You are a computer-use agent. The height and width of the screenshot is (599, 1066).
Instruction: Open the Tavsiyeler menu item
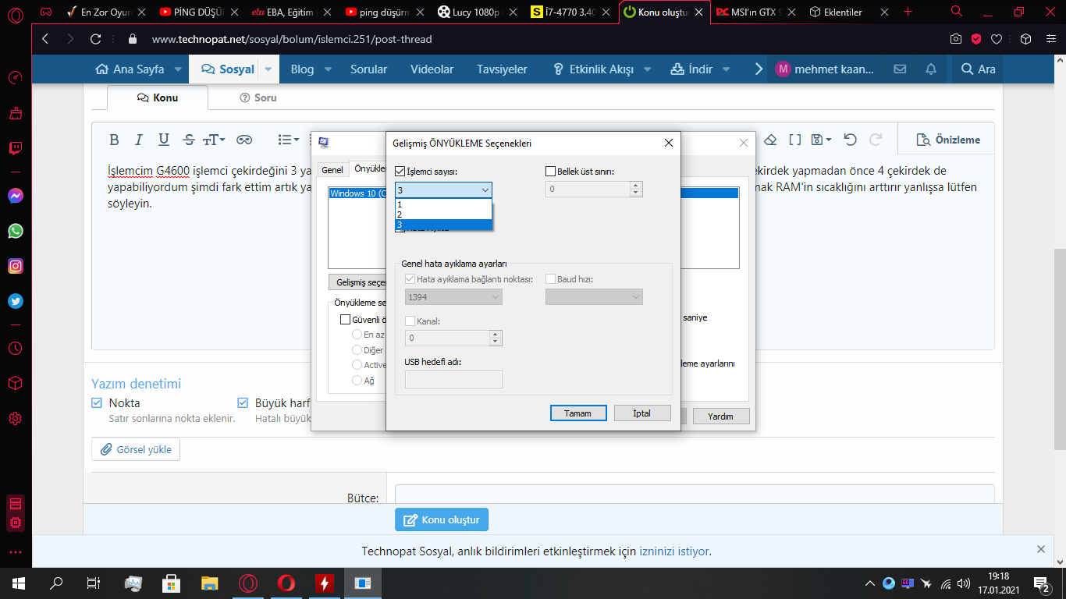[502, 69]
